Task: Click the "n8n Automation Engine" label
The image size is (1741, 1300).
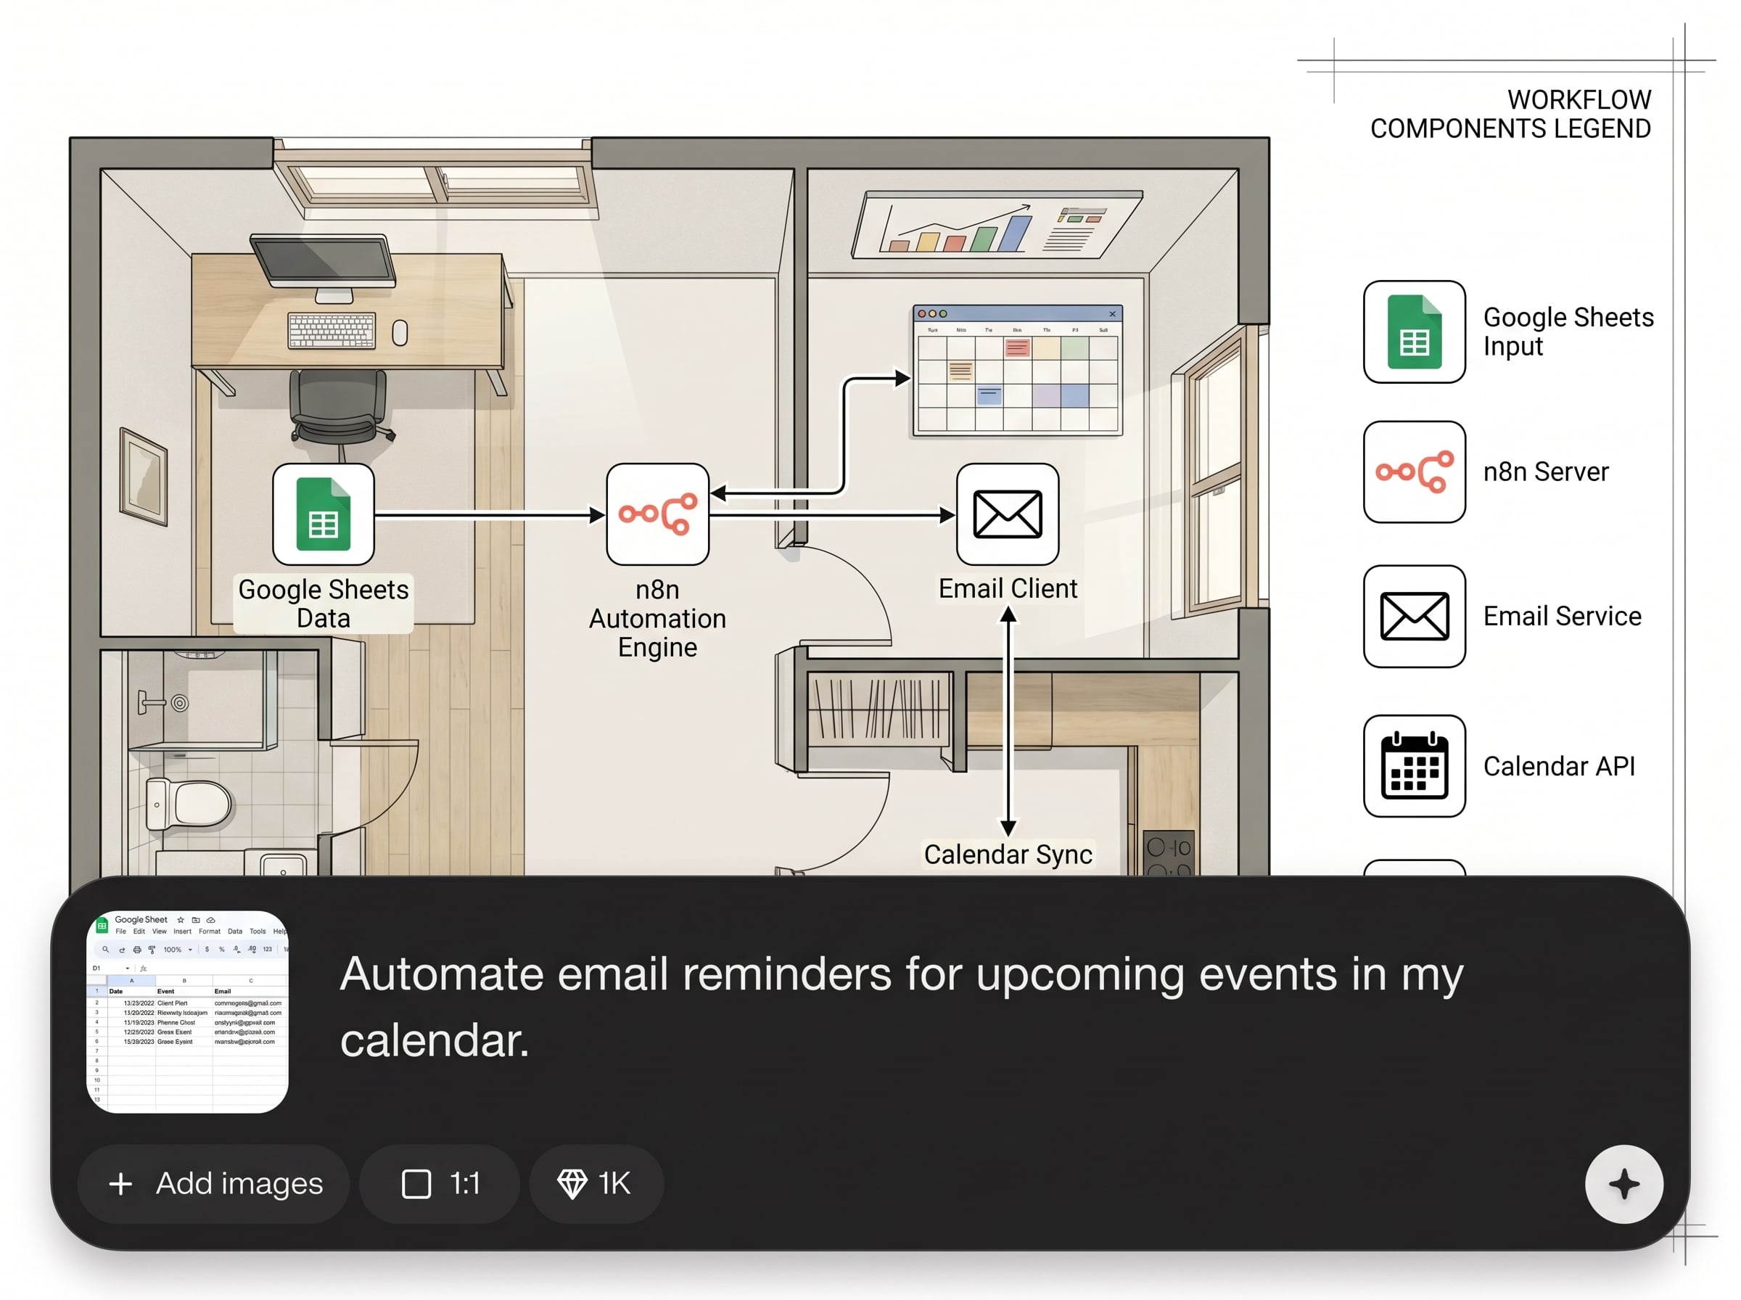Action: click(x=657, y=619)
